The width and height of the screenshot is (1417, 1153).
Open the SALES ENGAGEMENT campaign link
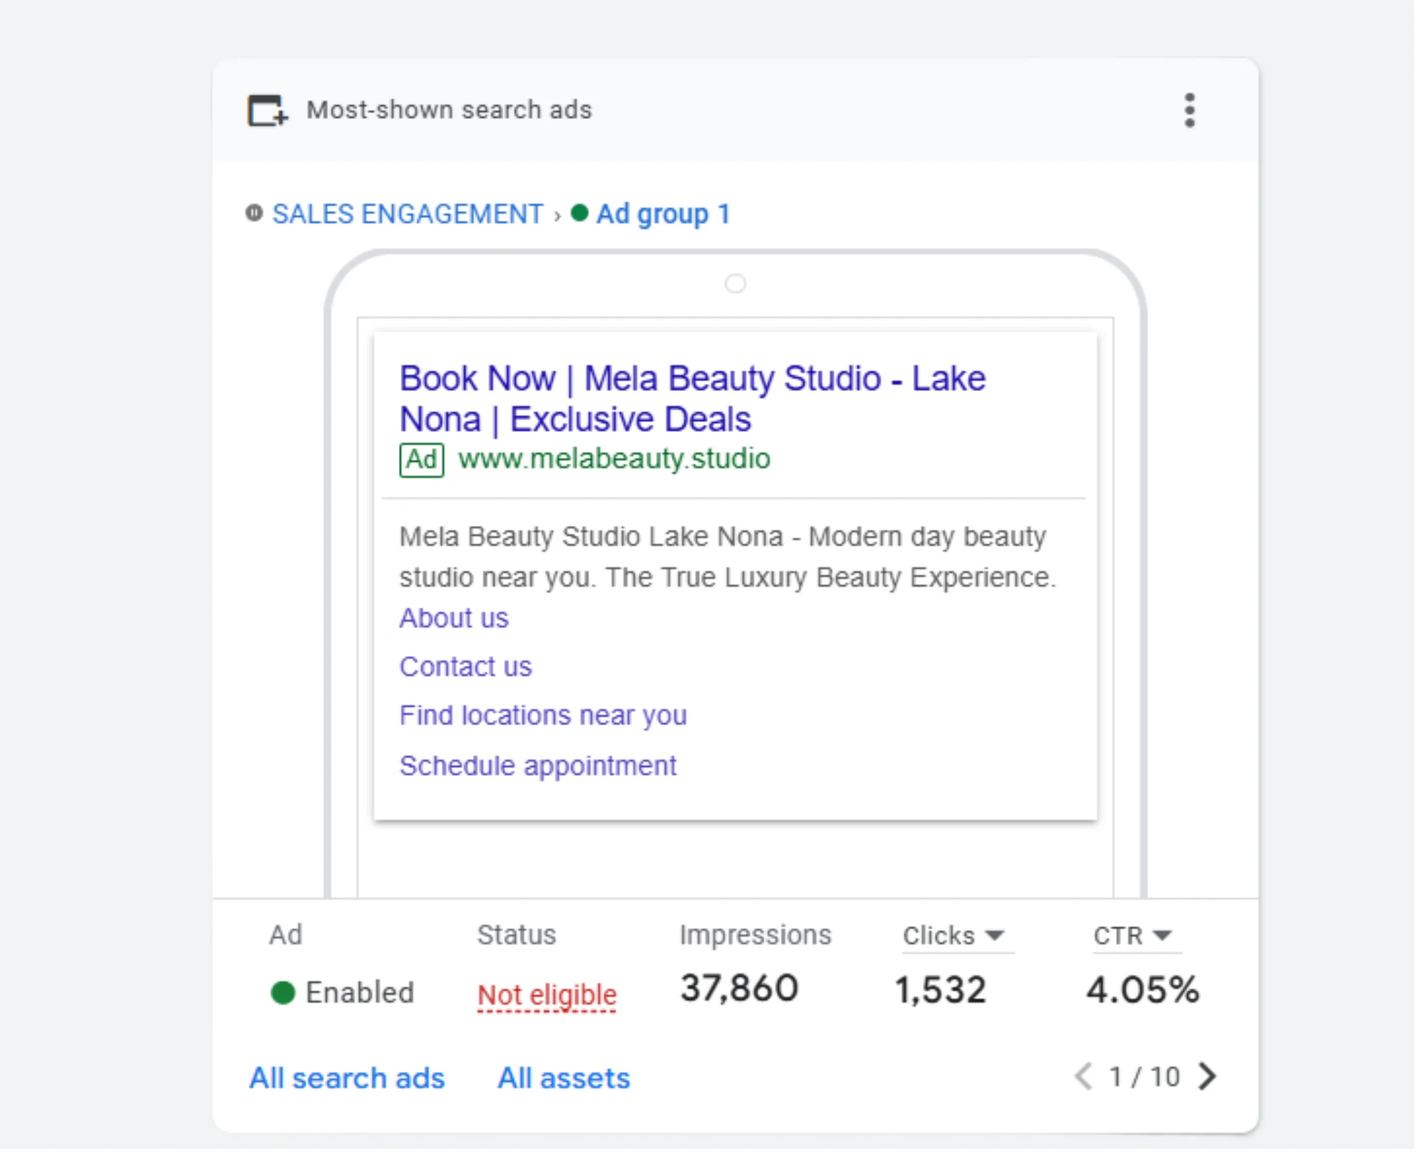408,215
